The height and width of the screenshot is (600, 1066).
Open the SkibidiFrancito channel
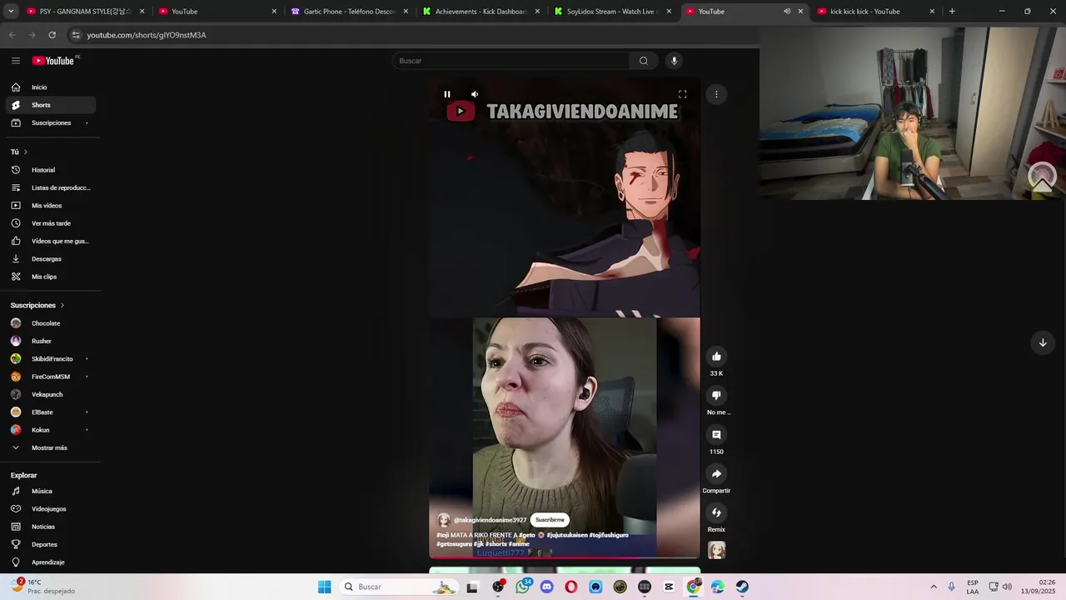(x=51, y=359)
